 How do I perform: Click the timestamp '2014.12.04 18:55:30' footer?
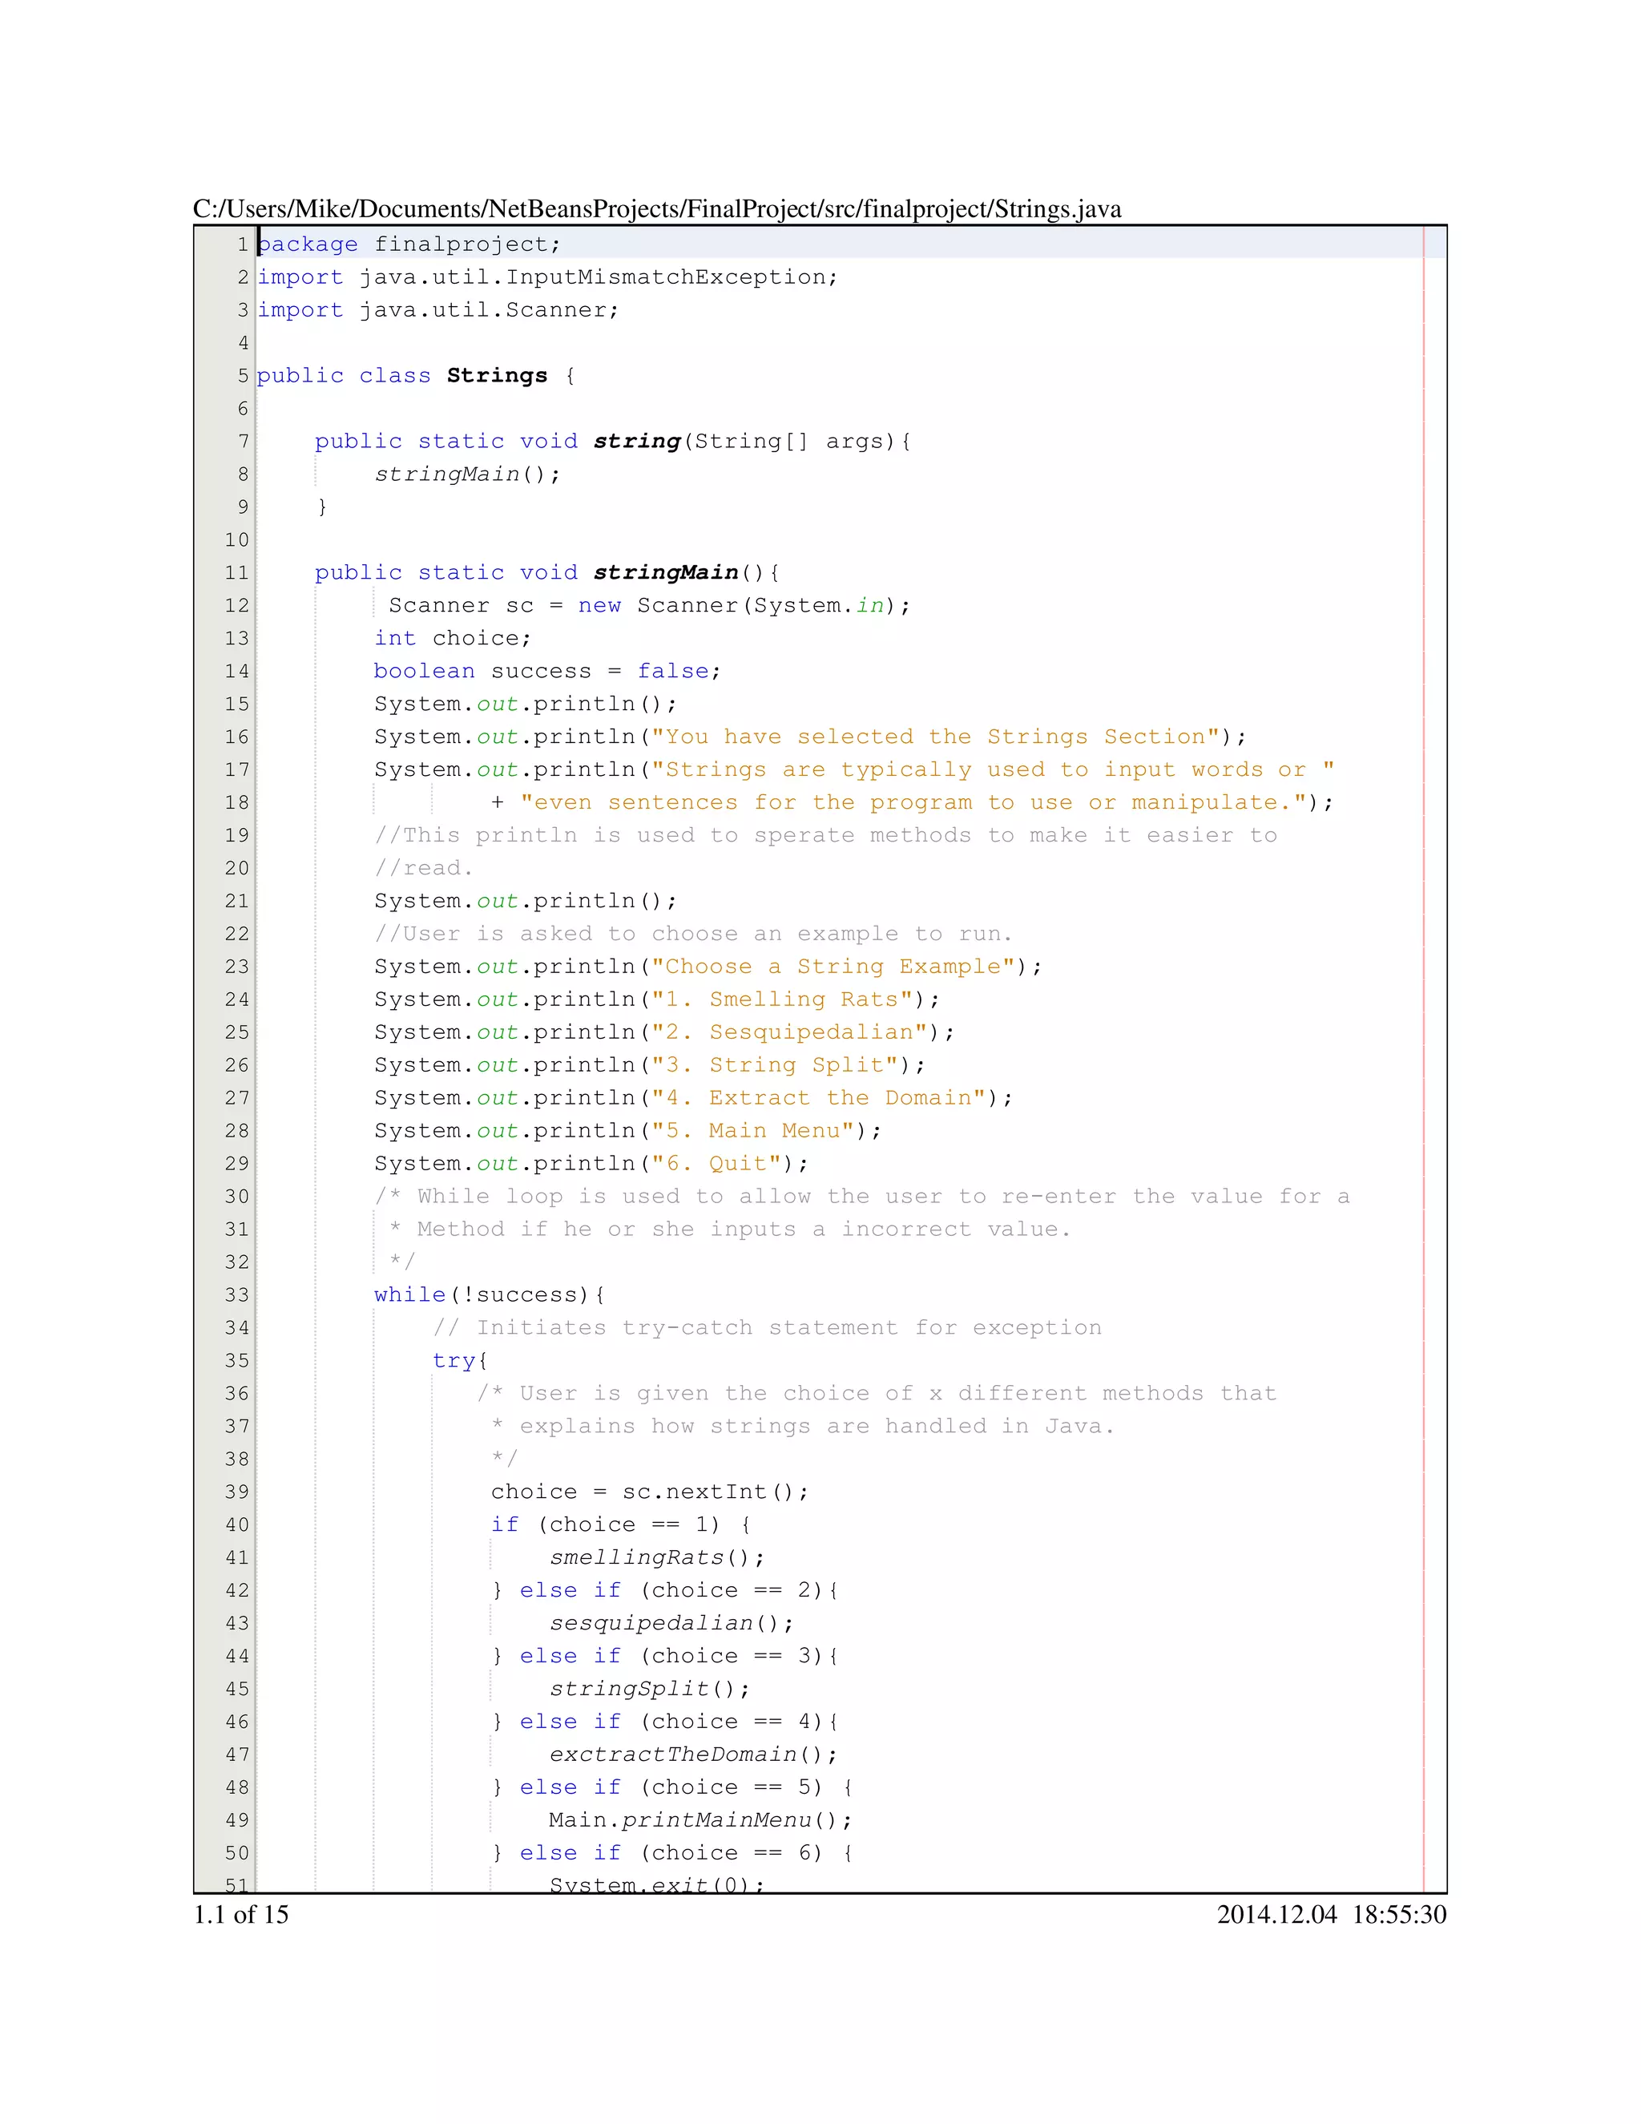coord(1331,1915)
